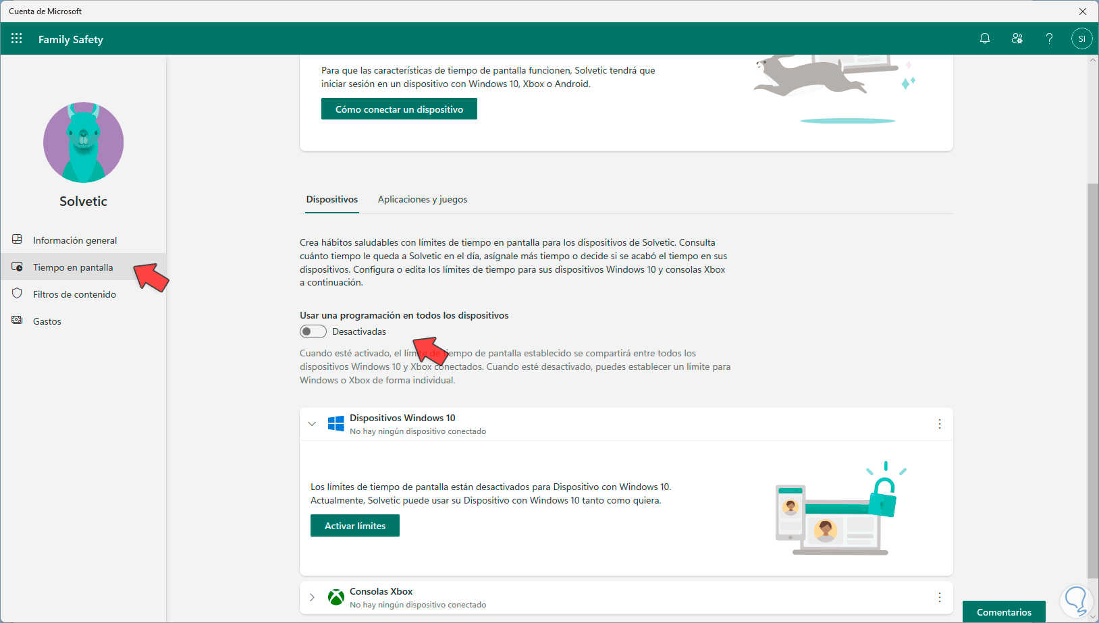Click the Gastos money icon
The image size is (1099, 623).
[18, 321]
